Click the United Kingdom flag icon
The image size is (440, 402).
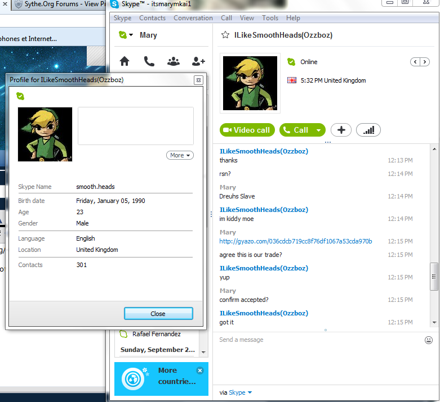292,80
